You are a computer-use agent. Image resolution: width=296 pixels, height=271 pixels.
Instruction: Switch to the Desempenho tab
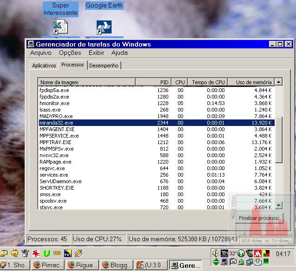(104, 66)
